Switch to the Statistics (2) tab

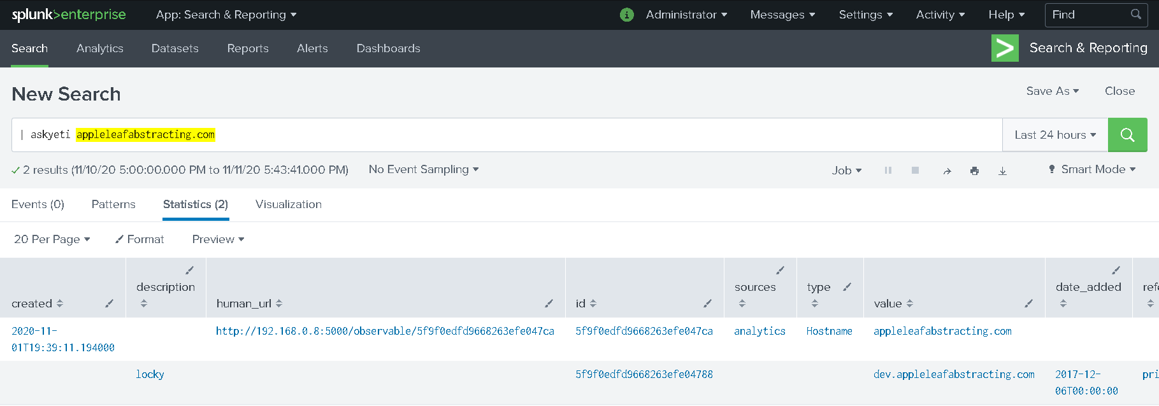point(196,204)
